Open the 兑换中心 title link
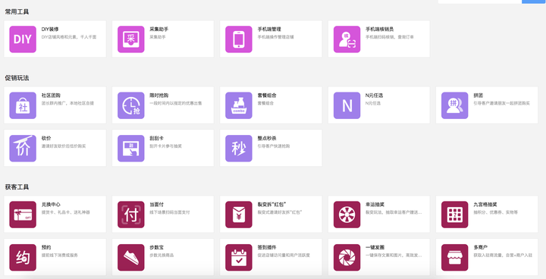The height and width of the screenshot is (279, 546). (51, 205)
